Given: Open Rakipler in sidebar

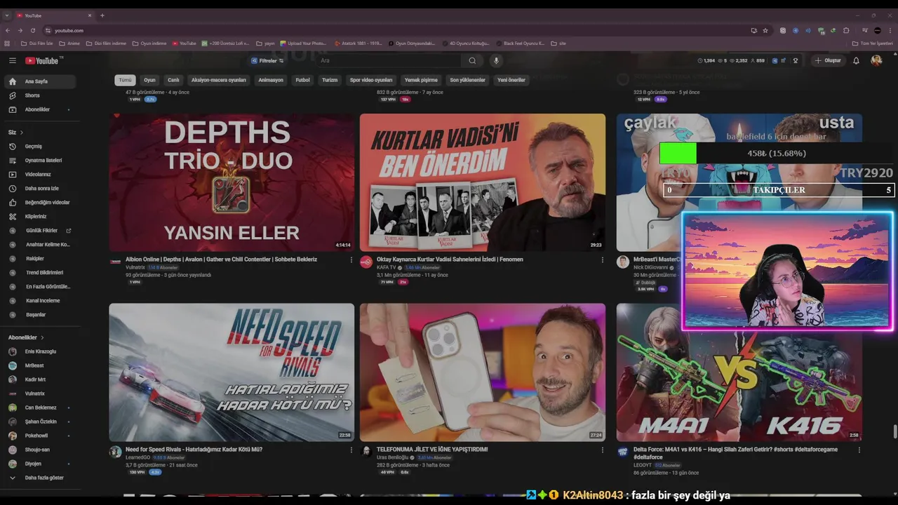Looking at the screenshot, I should 39,259.
